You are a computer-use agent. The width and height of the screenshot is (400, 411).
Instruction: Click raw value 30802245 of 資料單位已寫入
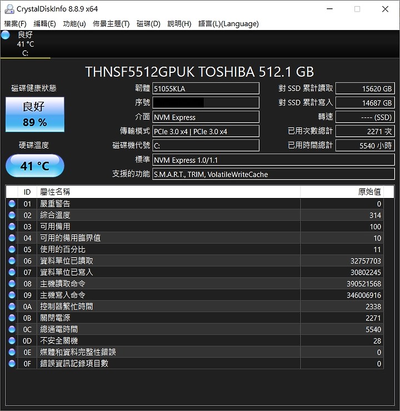pos(366,273)
